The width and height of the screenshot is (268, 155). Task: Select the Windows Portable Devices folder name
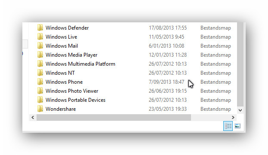[x=75, y=100]
